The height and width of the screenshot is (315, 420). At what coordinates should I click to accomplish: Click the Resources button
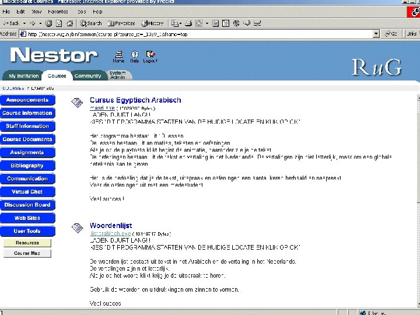[27, 243]
